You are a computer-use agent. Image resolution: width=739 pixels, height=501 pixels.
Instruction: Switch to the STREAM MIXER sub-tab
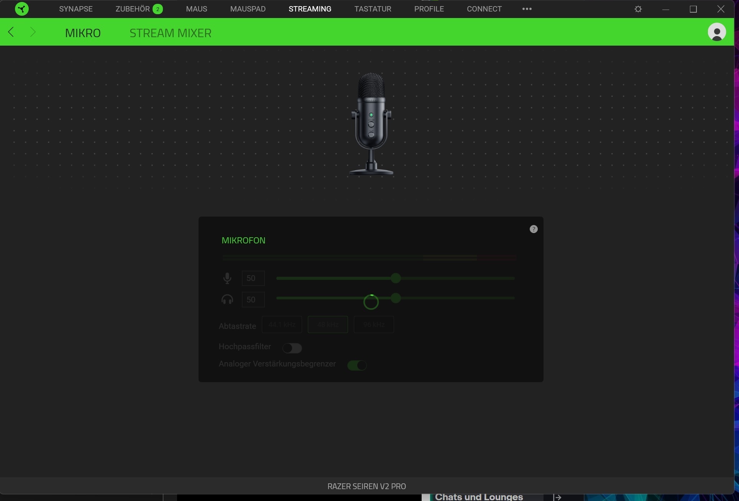171,33
